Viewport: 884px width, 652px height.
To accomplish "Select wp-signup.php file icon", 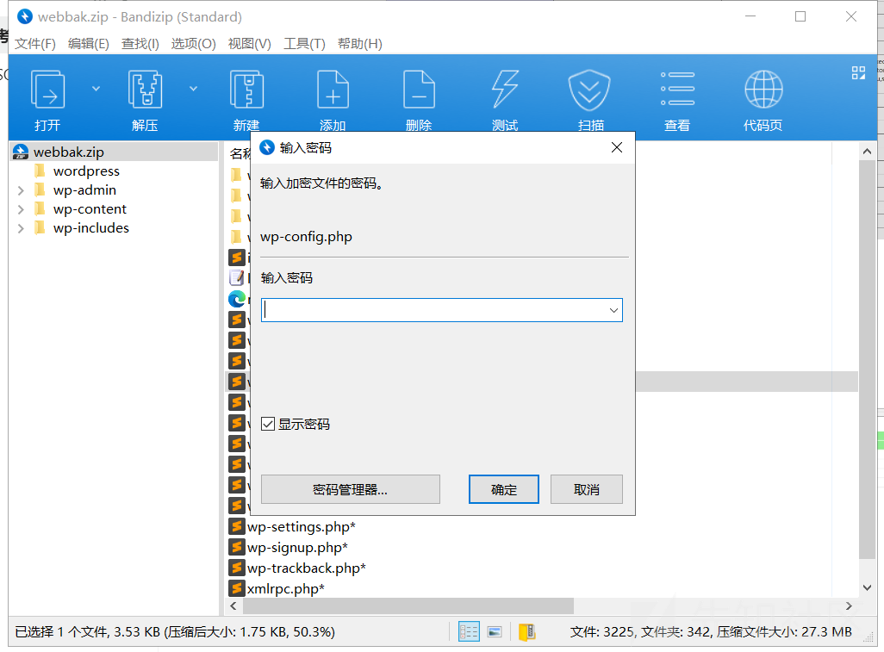I will [x=237, y=547].
